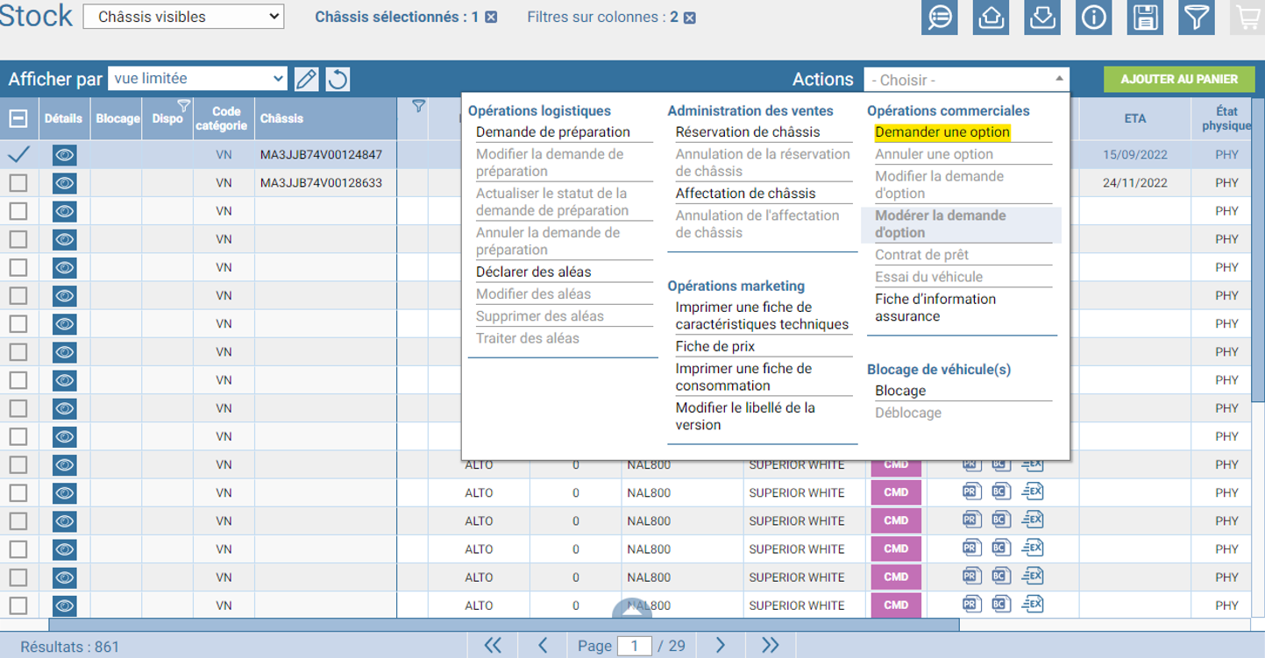Click the Résultats : 861 status text
Image resolution: width=1265 pixels, height=658 pixels.
pos(70,647)
